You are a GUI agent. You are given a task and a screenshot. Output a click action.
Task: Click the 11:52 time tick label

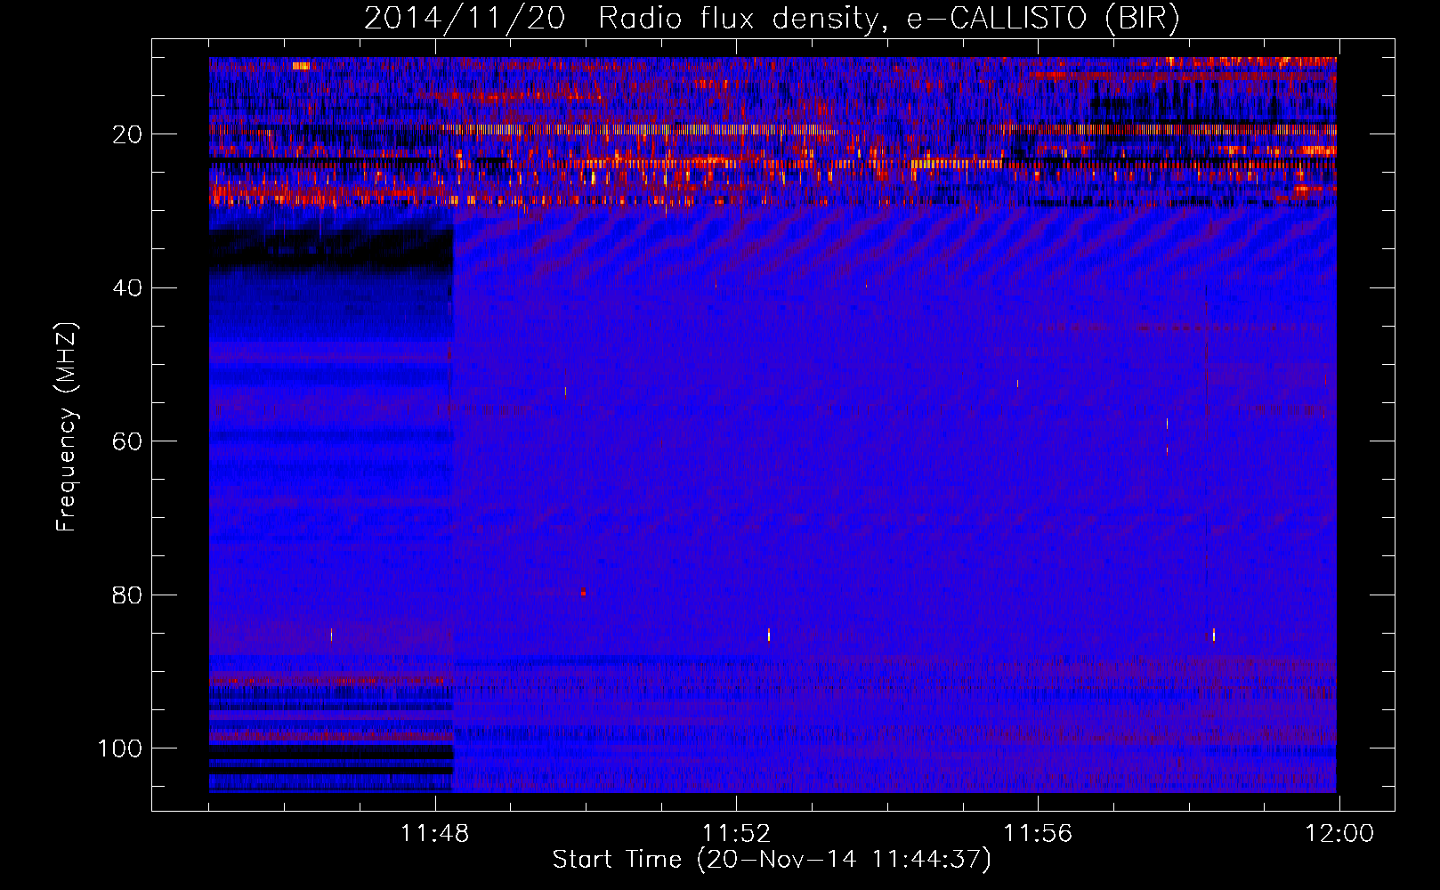736,834
